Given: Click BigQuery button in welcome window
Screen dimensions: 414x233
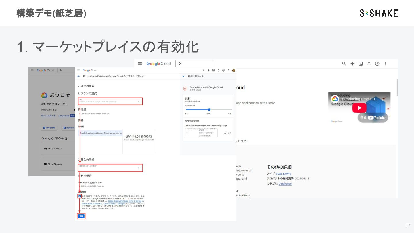Looking at the screenshot, I should pos(69,128).
